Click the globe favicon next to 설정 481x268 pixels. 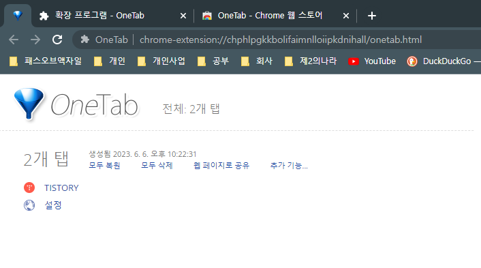[29, 205]
